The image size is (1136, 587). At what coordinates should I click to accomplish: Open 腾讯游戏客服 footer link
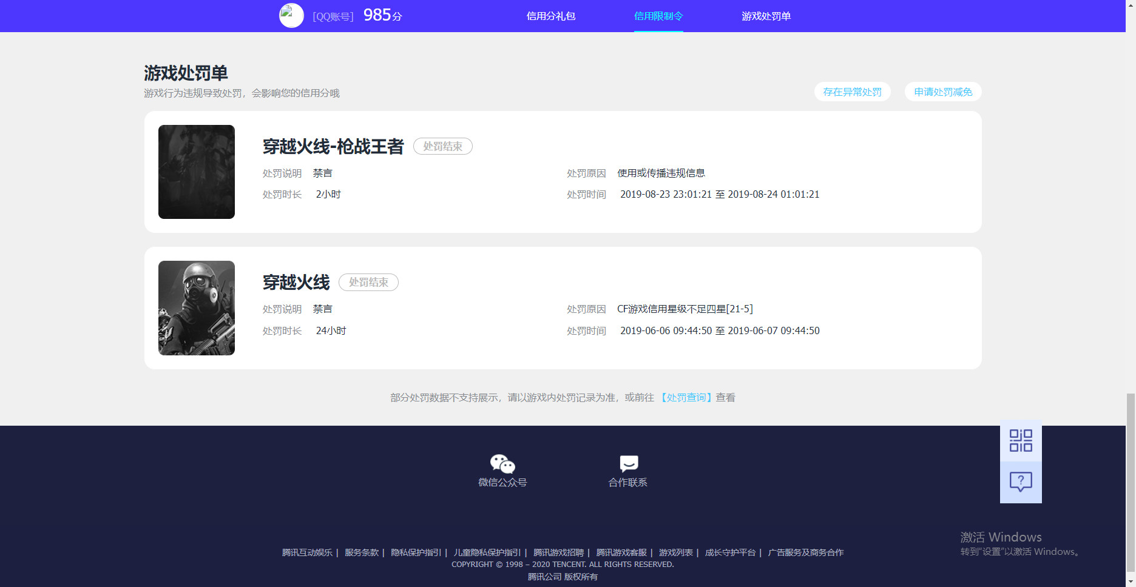tap(621, 552)
